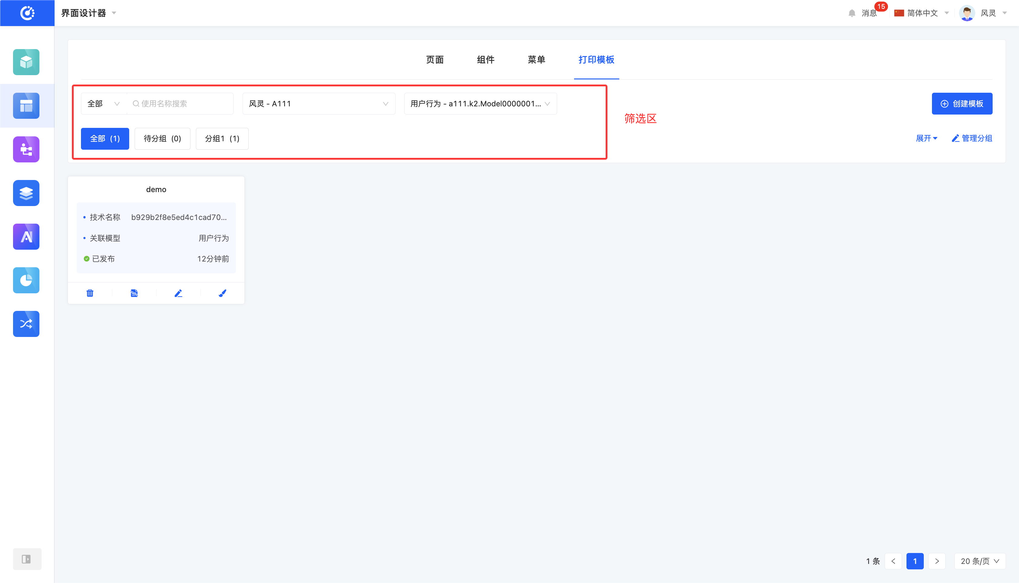Select the 待分组 (0) group filter
Viewport: 1019px width, 583px height.
click(162, 138)
